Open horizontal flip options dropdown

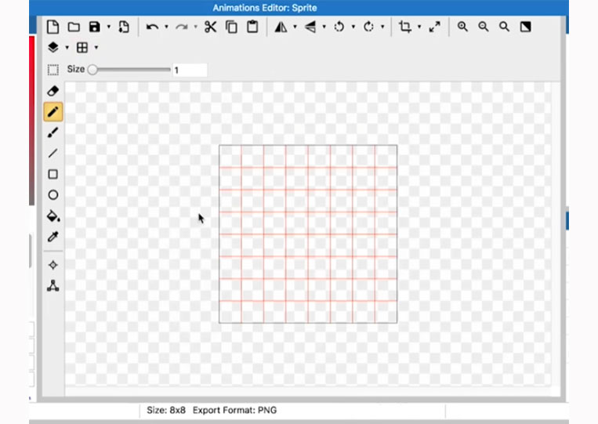click(295, 27)
